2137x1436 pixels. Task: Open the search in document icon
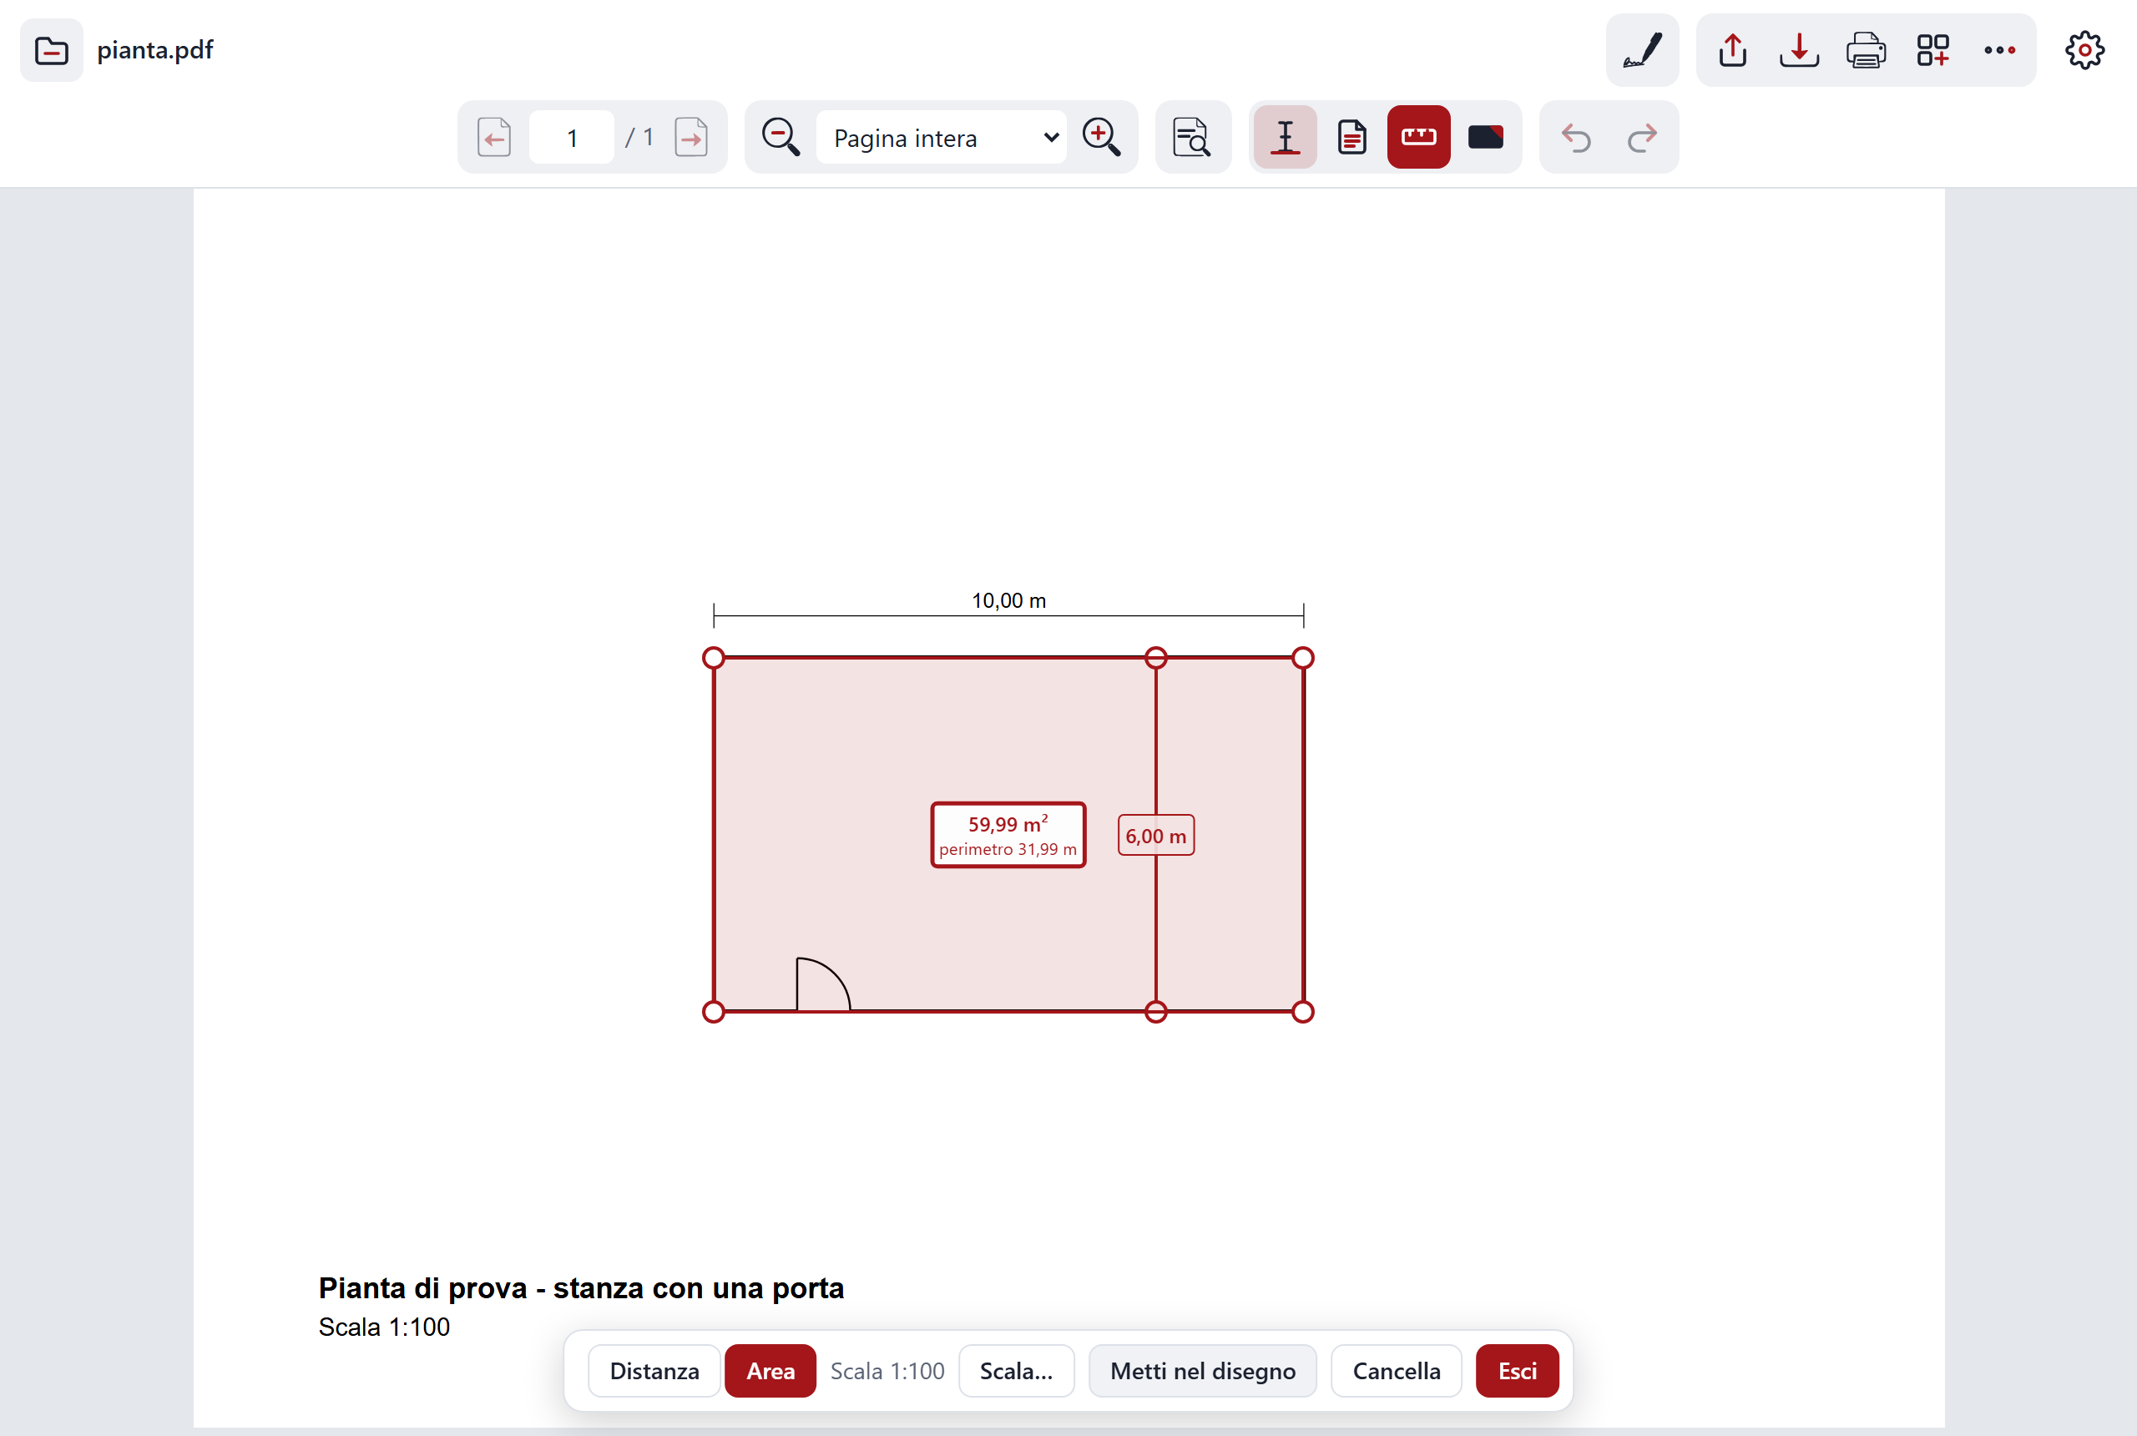pos(1192,138)
